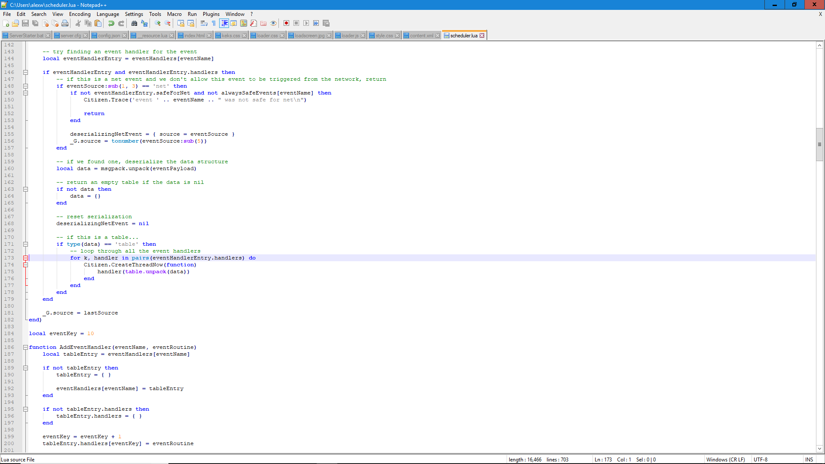Screen dimensions: 825x464
Task: Close all documents via toolbar icon
Action: 55,23
